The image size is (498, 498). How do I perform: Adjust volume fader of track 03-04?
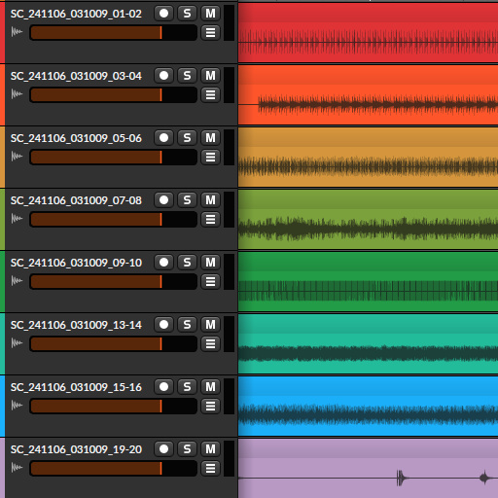click(x=113, y=95)
